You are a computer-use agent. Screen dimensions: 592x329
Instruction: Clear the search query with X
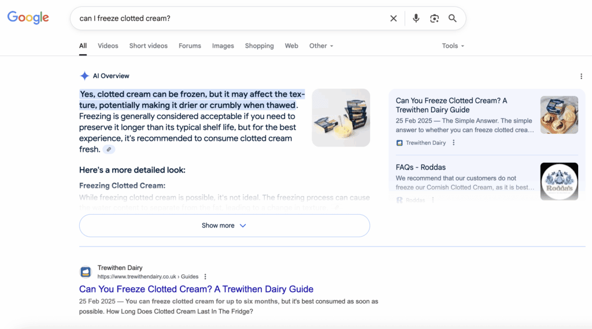click(393, 18)
